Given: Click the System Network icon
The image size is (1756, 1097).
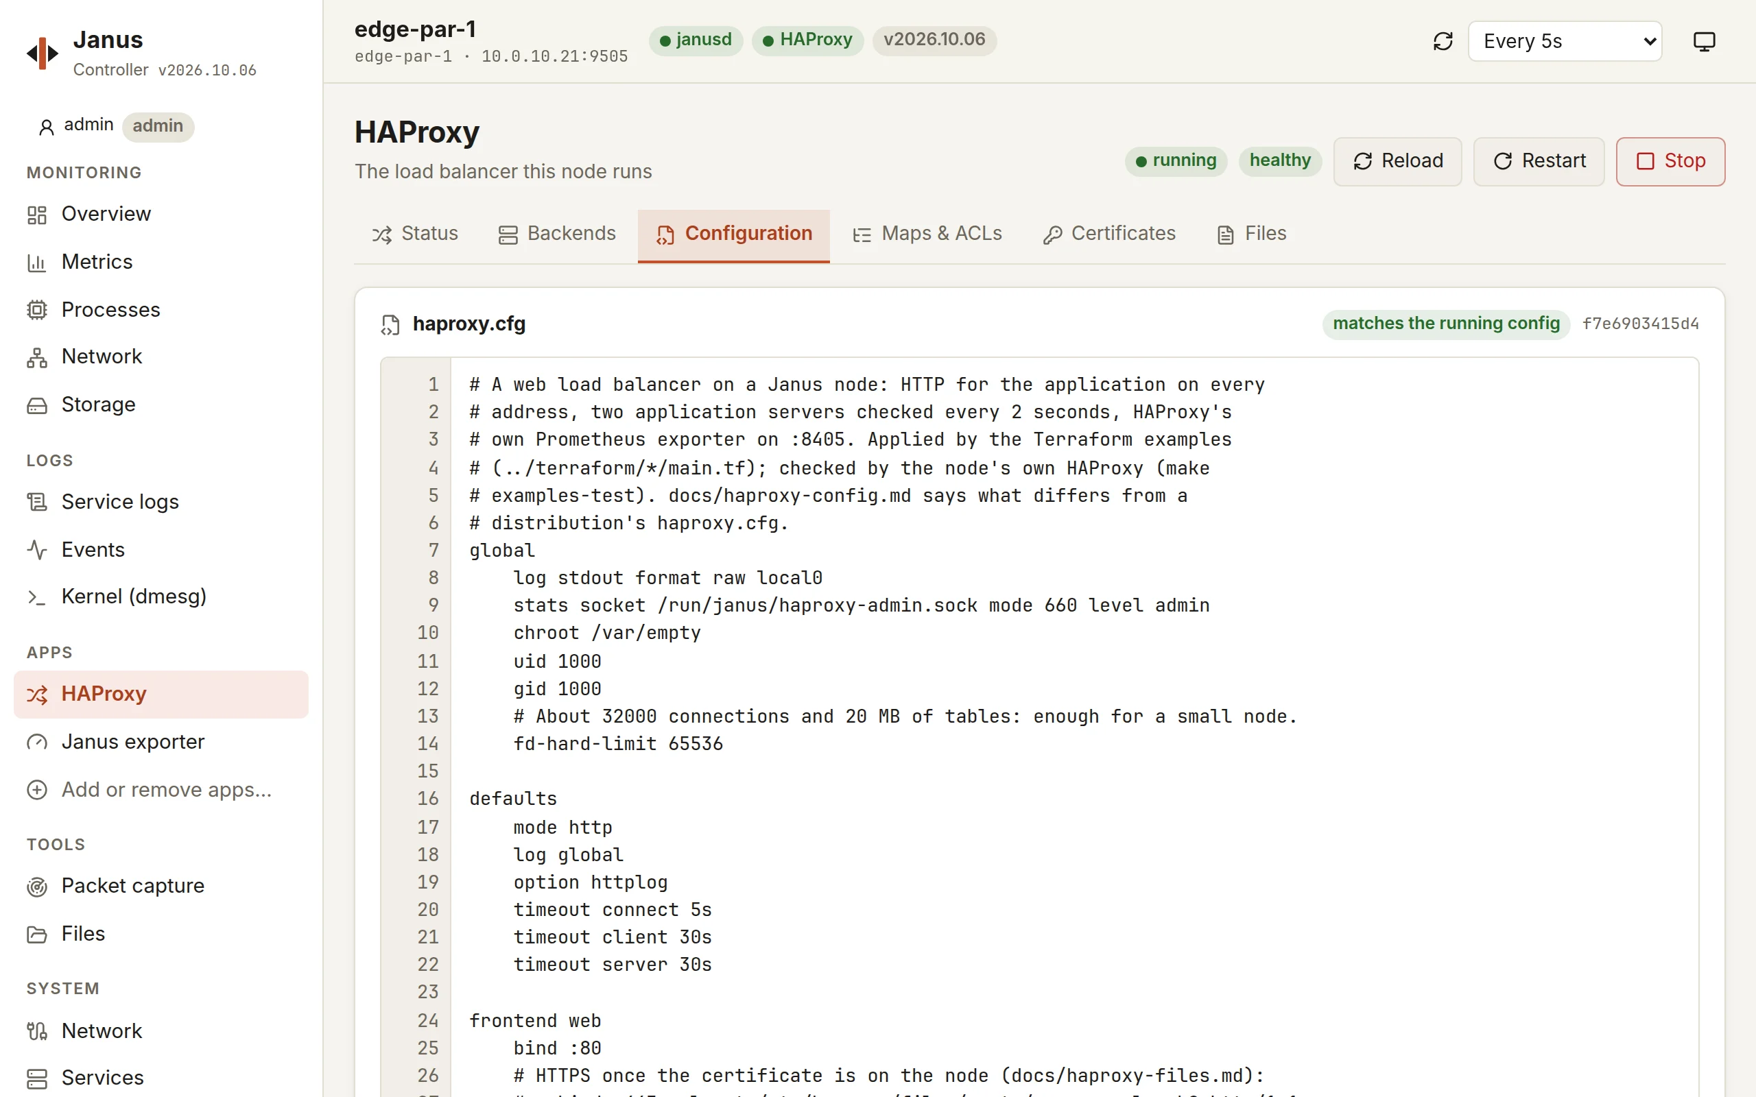Looking at the screenshot, I should point(37,1031).
